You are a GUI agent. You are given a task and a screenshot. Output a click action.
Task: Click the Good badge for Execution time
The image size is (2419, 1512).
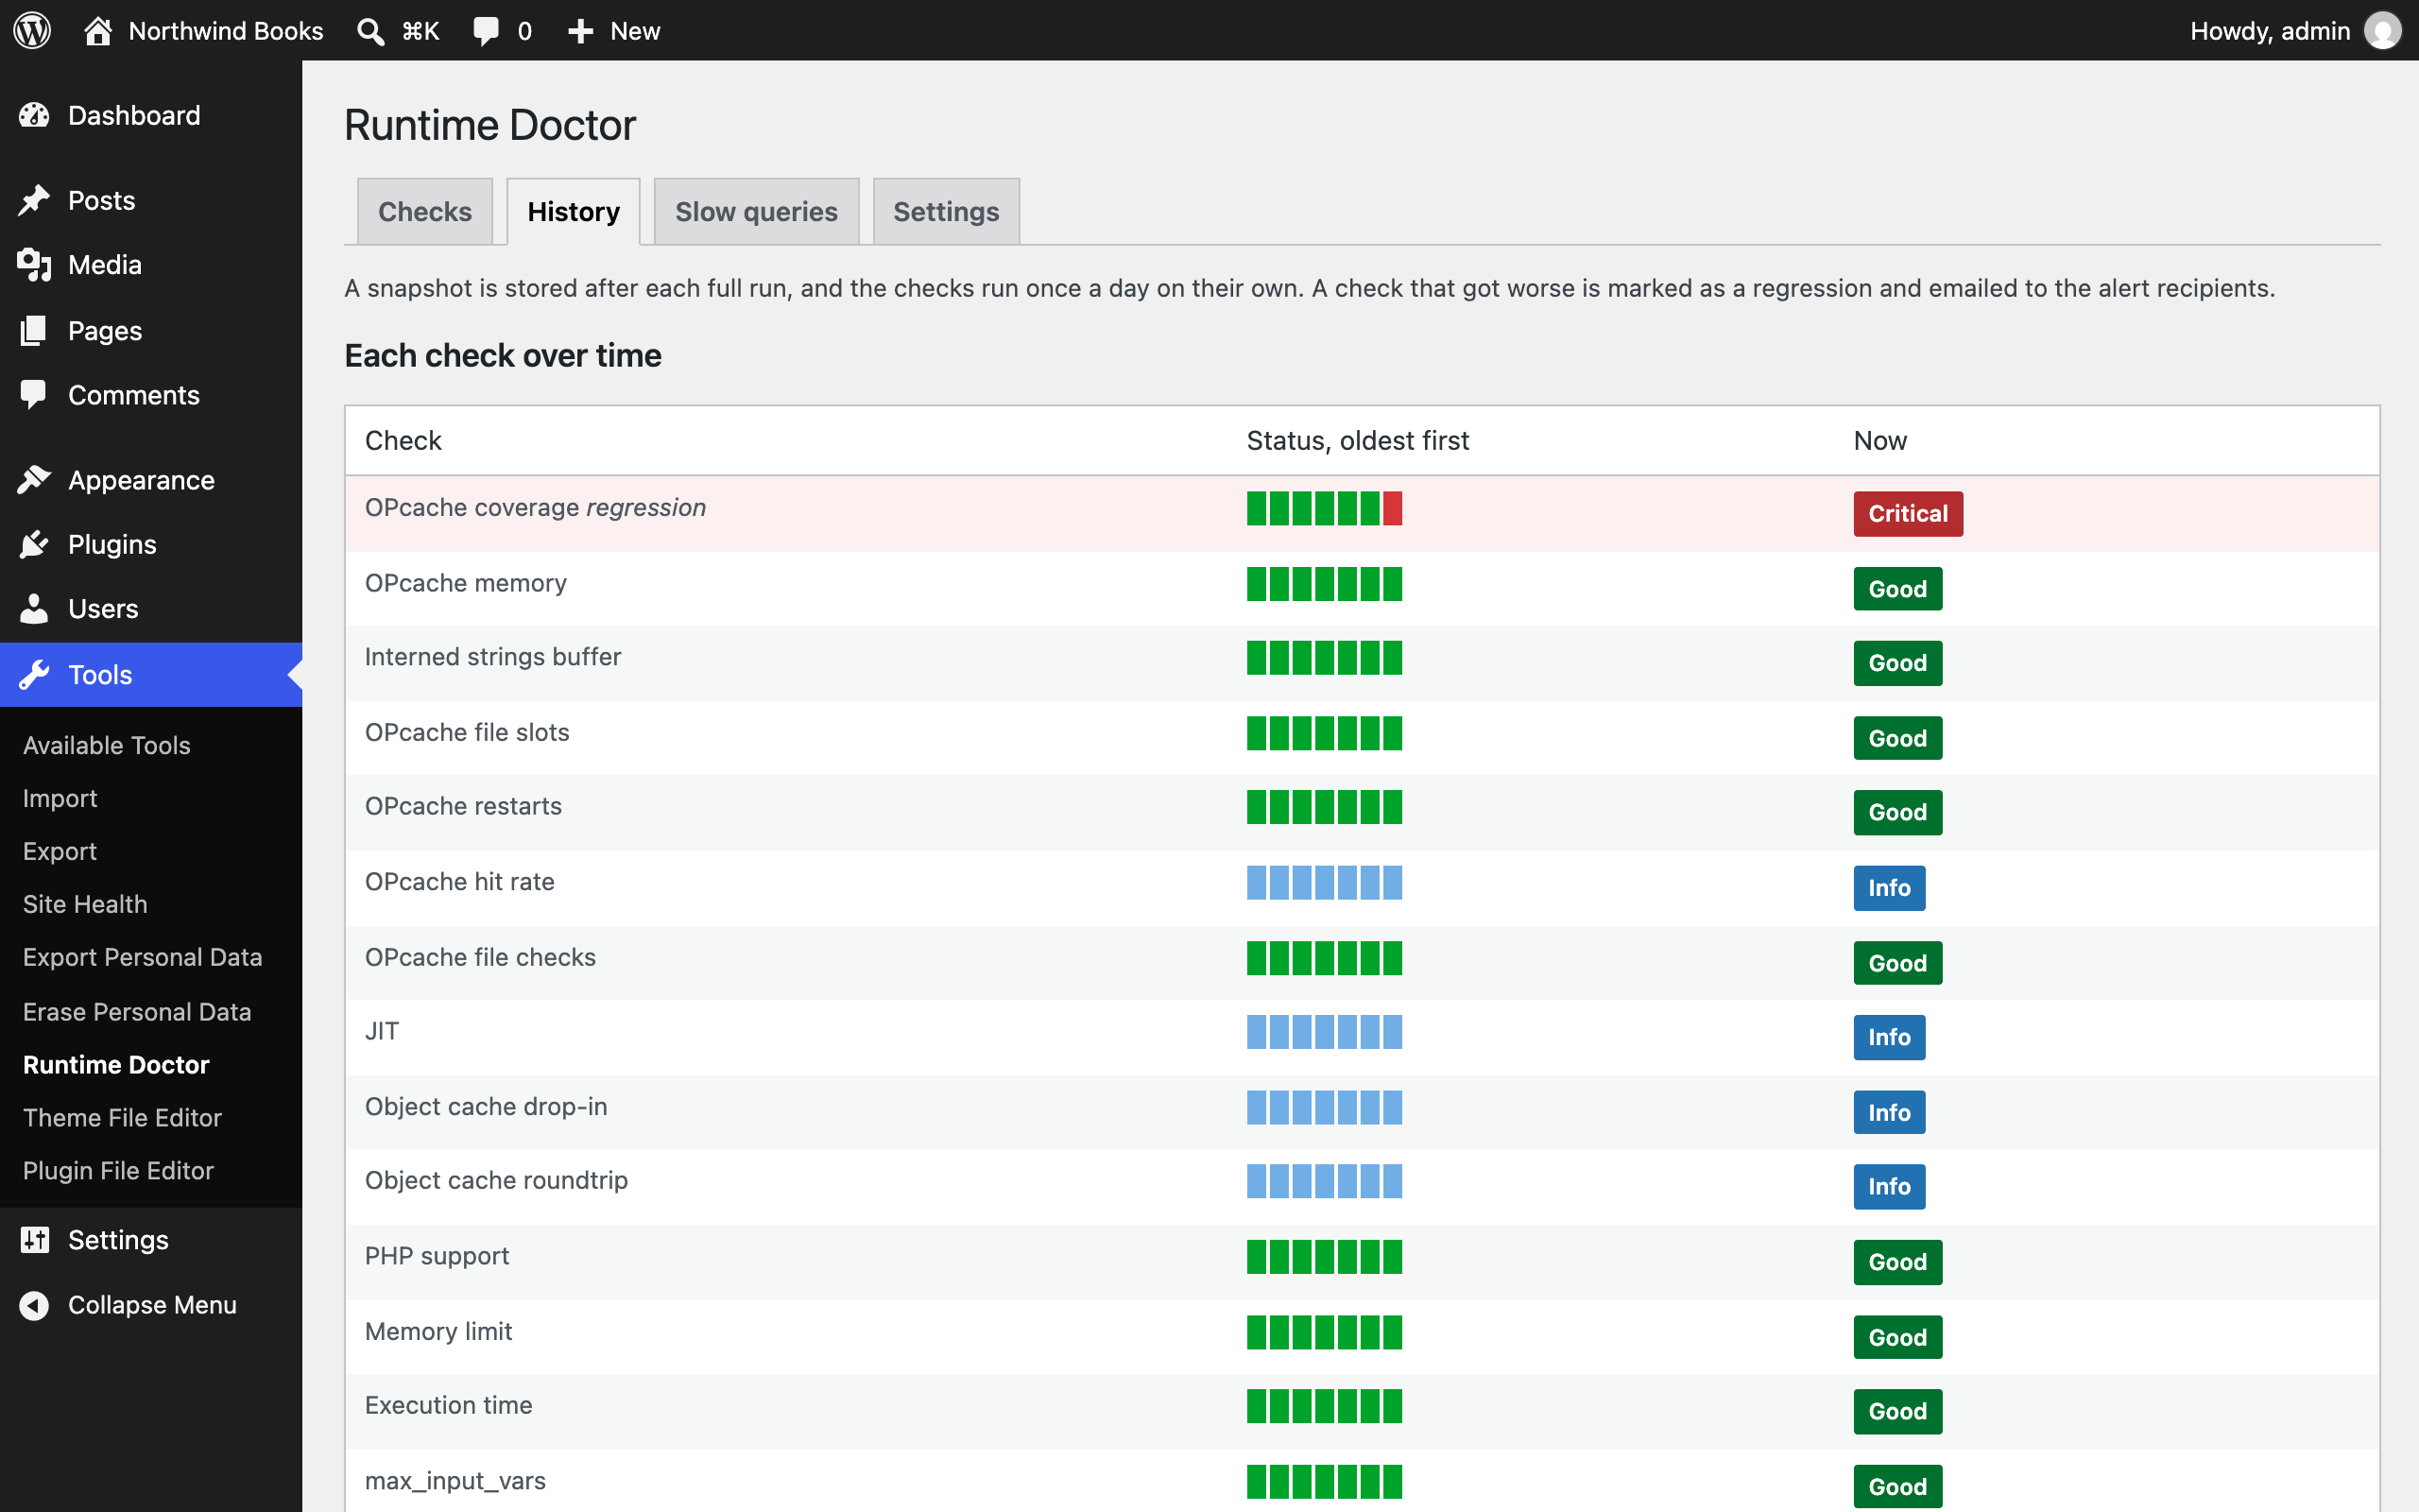point(1897,1411)
